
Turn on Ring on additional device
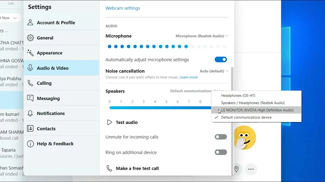point(221,152)
